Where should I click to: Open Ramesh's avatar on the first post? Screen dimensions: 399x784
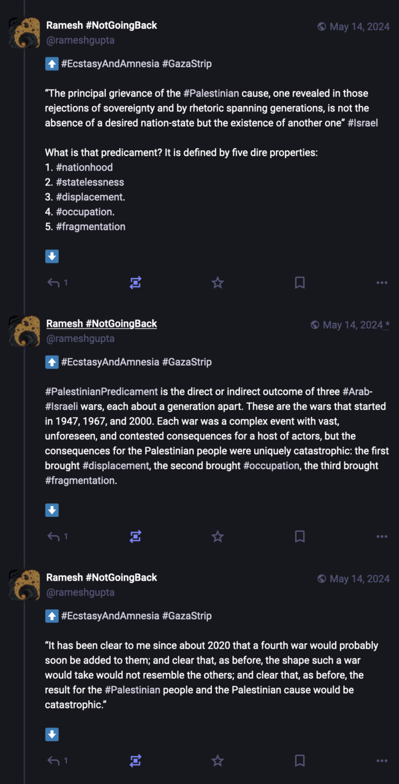click(24, 33)
